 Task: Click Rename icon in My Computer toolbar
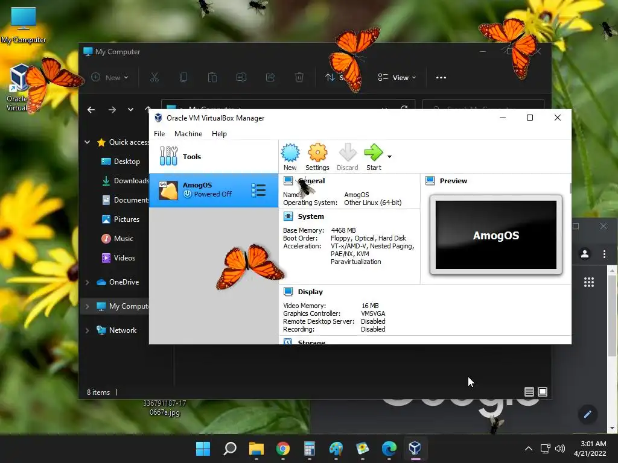pyautogui.click(x=241, y=78)
